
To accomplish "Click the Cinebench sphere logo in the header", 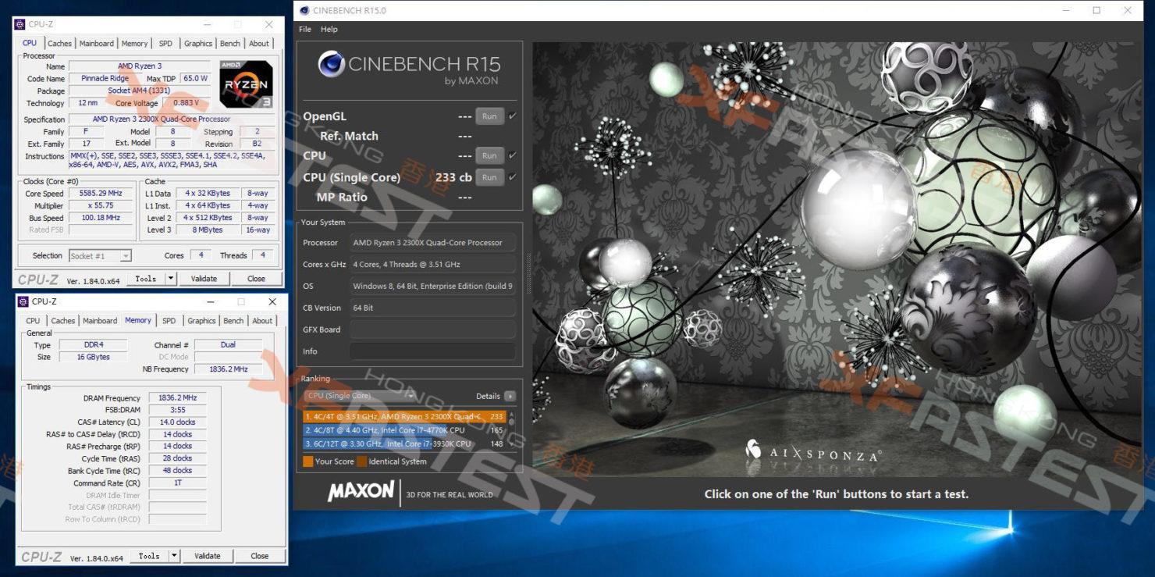I will point(332,65).
